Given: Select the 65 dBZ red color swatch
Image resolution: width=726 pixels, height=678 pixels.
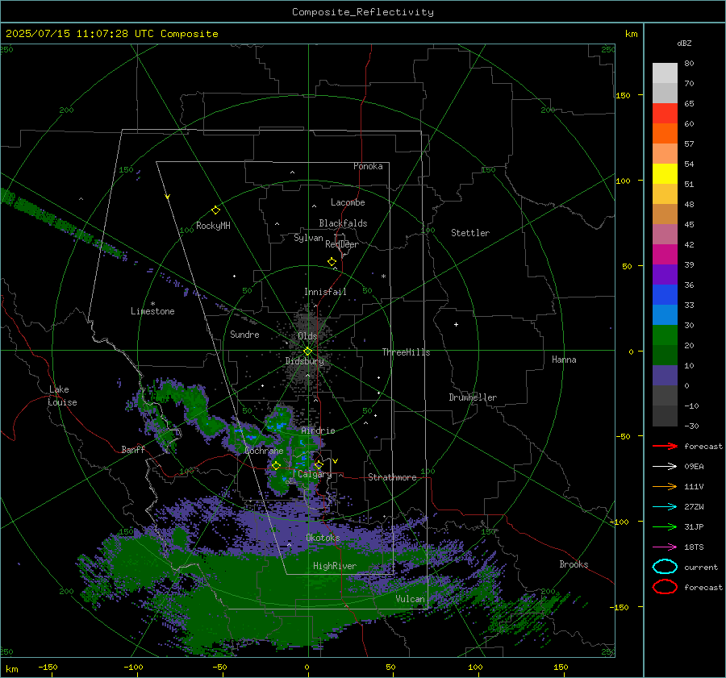Looking at the screenshot, I should tap(665, 113).
